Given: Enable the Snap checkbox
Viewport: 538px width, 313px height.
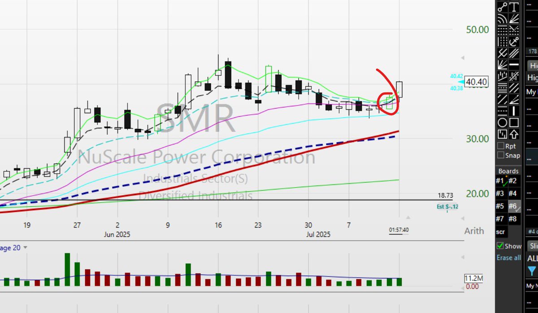Looking at the screenshot, I should click(501, 155).
